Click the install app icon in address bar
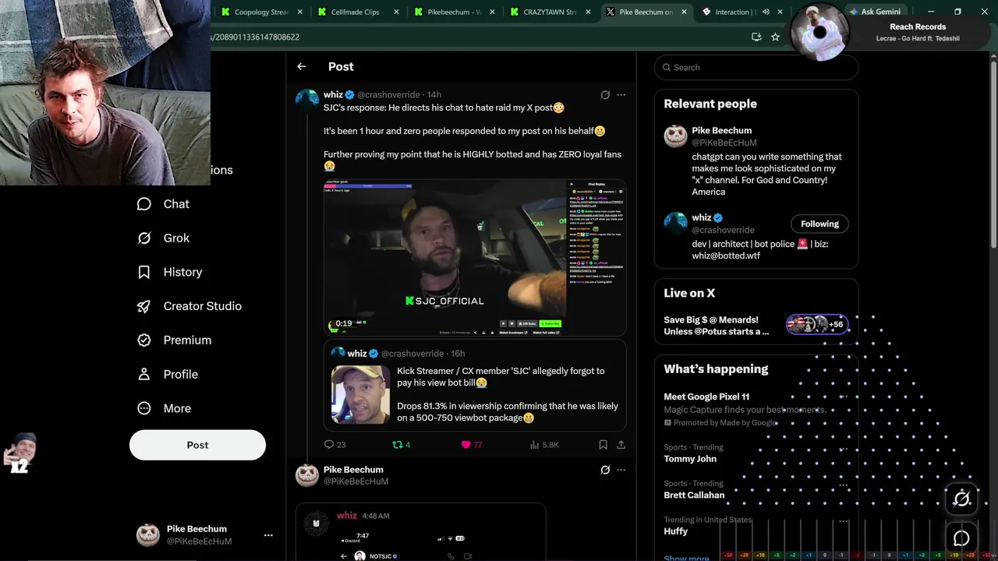The height and width of the screenshot is (561, 998). [x=756, y=37]
